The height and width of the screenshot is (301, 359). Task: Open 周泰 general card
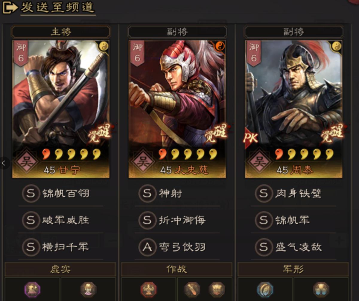tap(293, 109)
